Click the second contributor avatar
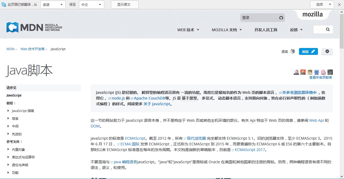344x179 pixels. 303,72
